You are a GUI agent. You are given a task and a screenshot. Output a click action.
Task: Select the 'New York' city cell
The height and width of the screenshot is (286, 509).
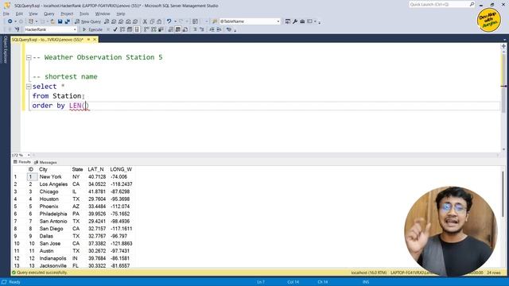50,176
